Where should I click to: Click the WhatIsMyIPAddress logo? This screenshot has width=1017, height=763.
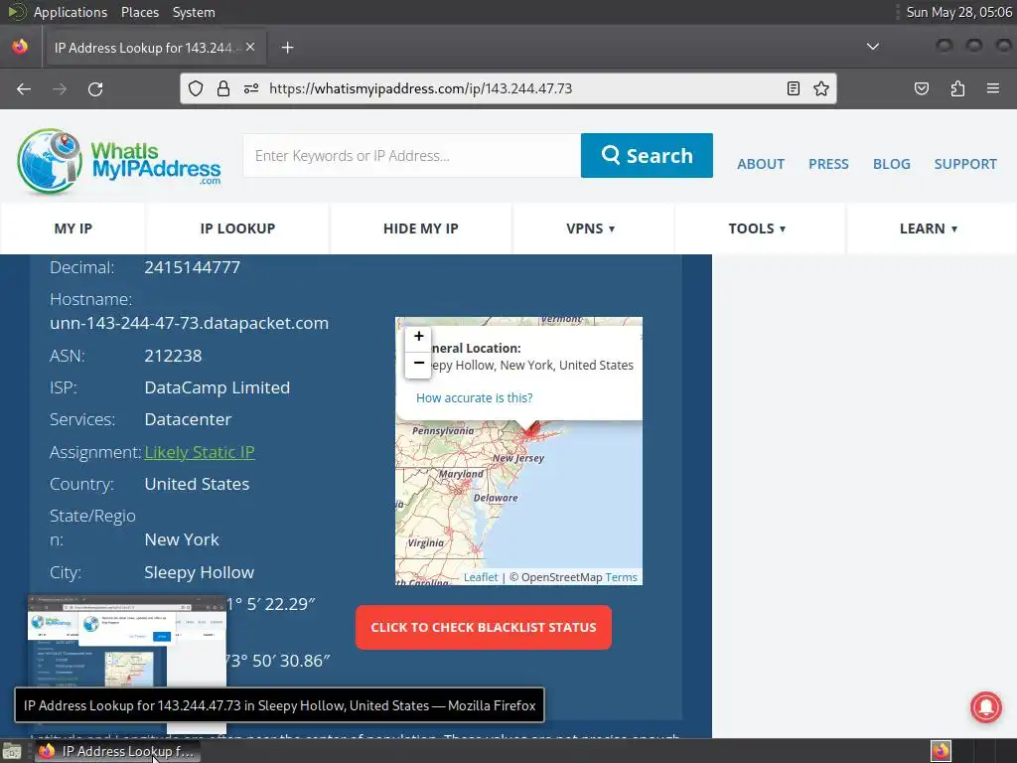119,161
